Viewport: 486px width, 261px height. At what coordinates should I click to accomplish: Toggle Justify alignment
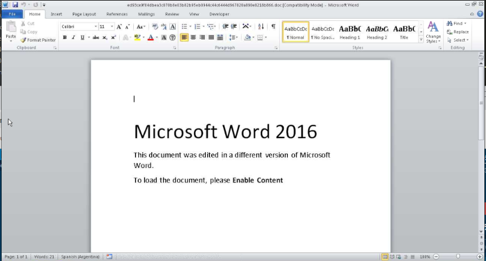211,37
